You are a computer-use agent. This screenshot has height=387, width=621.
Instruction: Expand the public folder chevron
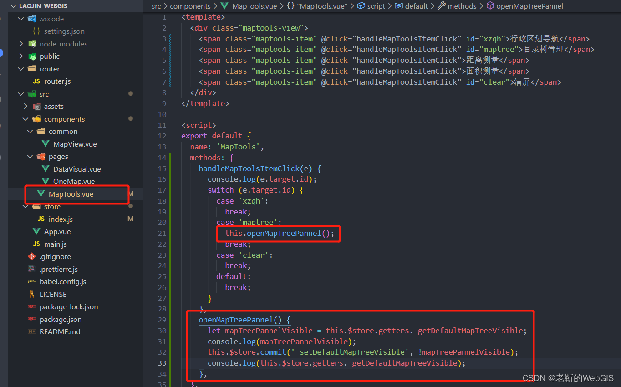20,56
